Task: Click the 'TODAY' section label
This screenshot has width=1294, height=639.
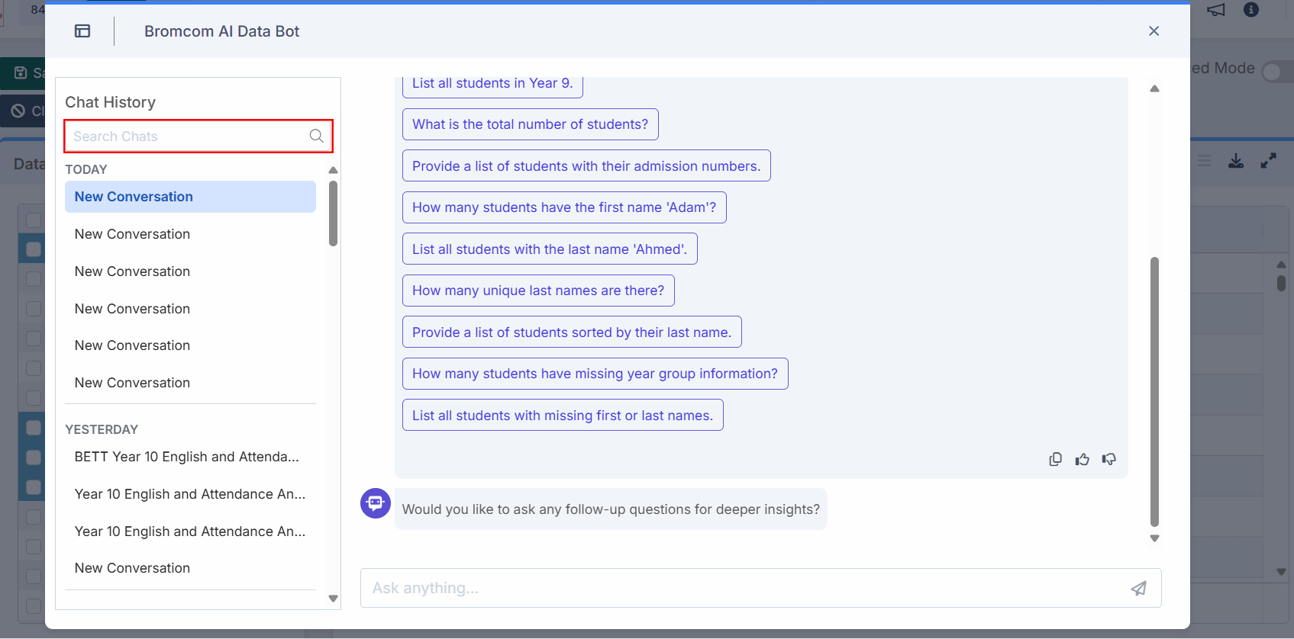Action: [x=86, y=169]
